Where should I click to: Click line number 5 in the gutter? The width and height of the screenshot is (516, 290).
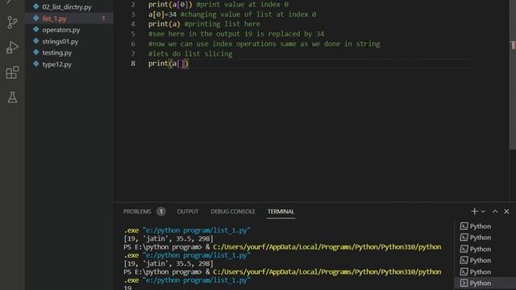tap(133, 34)
